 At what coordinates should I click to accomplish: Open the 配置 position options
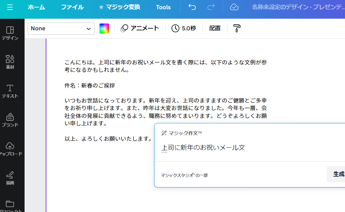click(215, 29)
